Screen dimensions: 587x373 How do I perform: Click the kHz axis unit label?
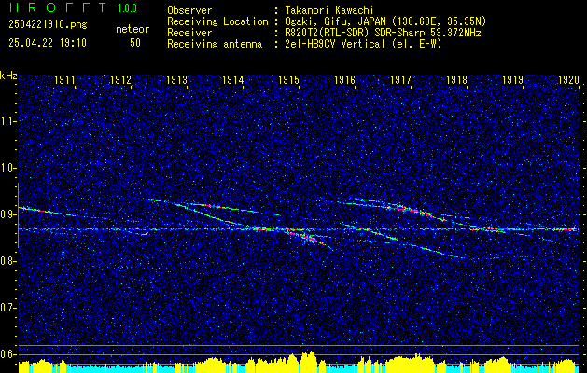[8, 76]
